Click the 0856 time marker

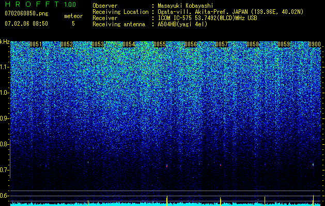coord(191,44)
